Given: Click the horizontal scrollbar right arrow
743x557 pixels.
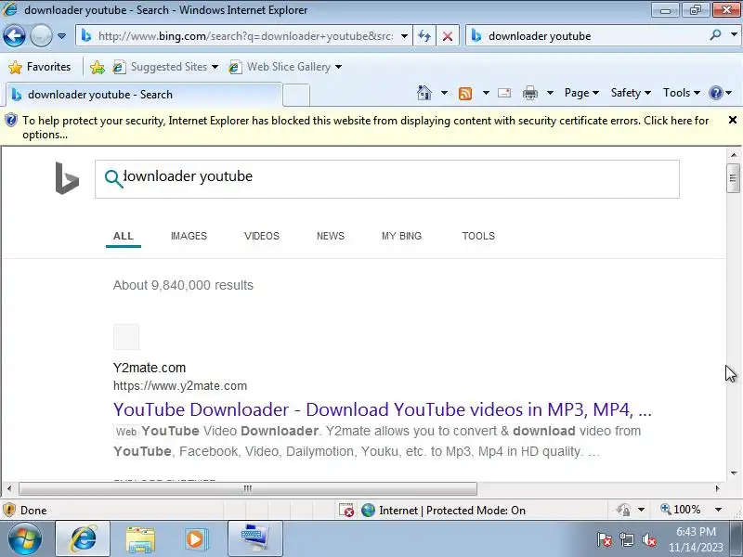Looking at the screenshot, I should click(717, 488).
